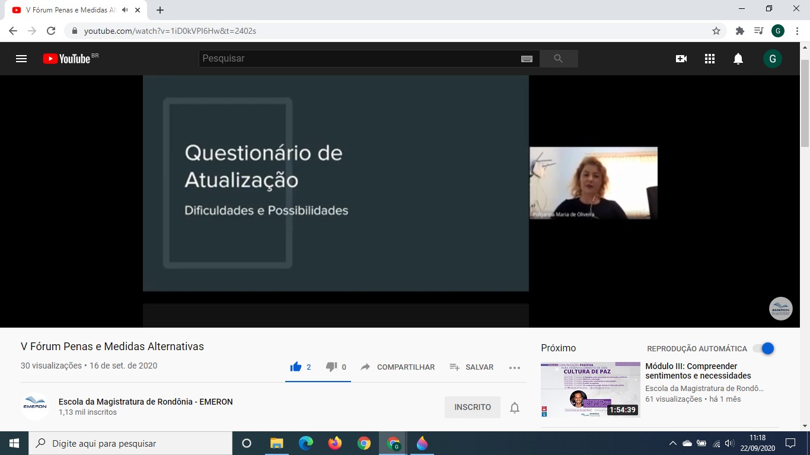The image size is (810, 455).
Task: Open the create video camera icon
Action: tap(681, 59)
